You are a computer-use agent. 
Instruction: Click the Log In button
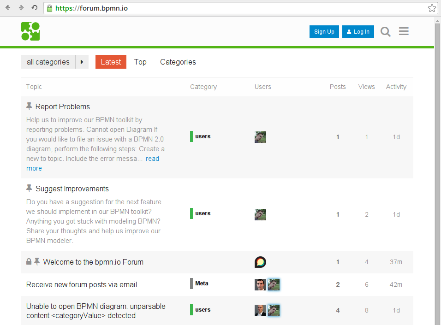point(358,32)
